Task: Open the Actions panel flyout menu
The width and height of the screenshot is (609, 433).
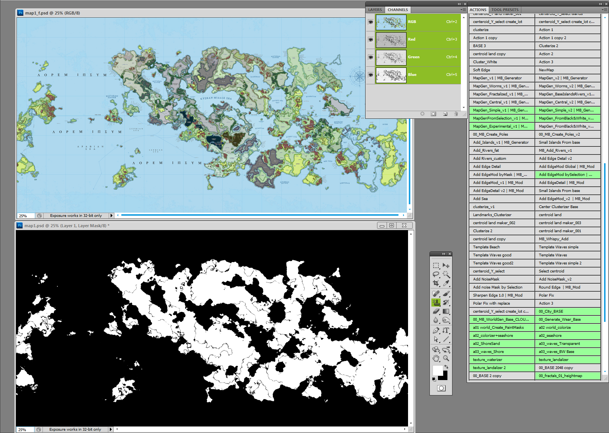Action: tap(605, 10)
